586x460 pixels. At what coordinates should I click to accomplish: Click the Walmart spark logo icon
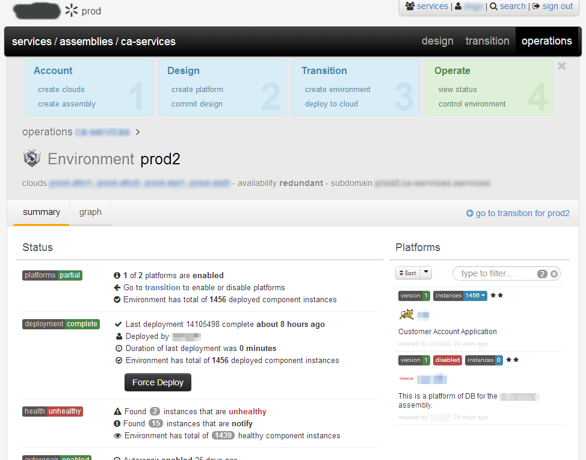(72, 11)
